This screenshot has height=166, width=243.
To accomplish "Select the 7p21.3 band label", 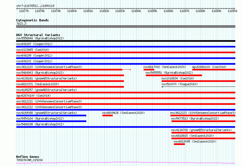I will (21, 23).
